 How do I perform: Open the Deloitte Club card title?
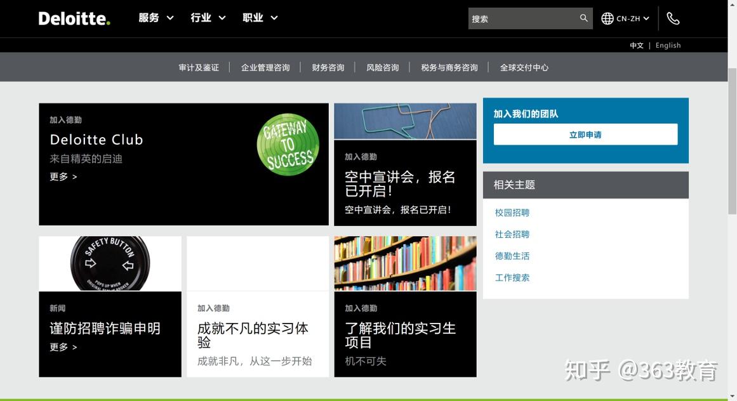click(x=96, y=140)
